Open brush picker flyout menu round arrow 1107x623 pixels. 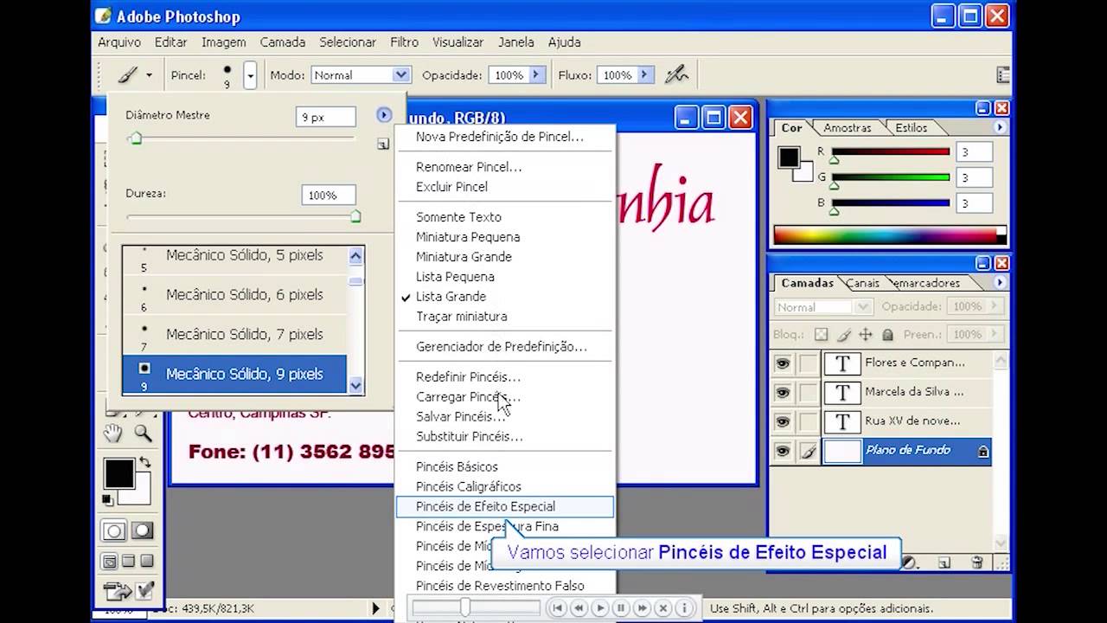click(384, 115)
